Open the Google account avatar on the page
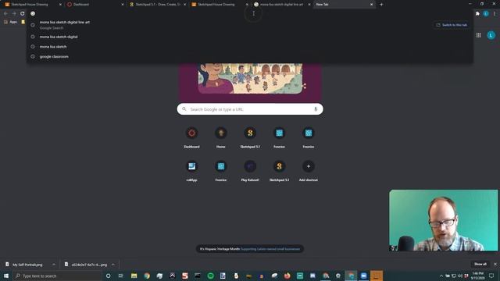The image size is (500, 281). point(491,35)
